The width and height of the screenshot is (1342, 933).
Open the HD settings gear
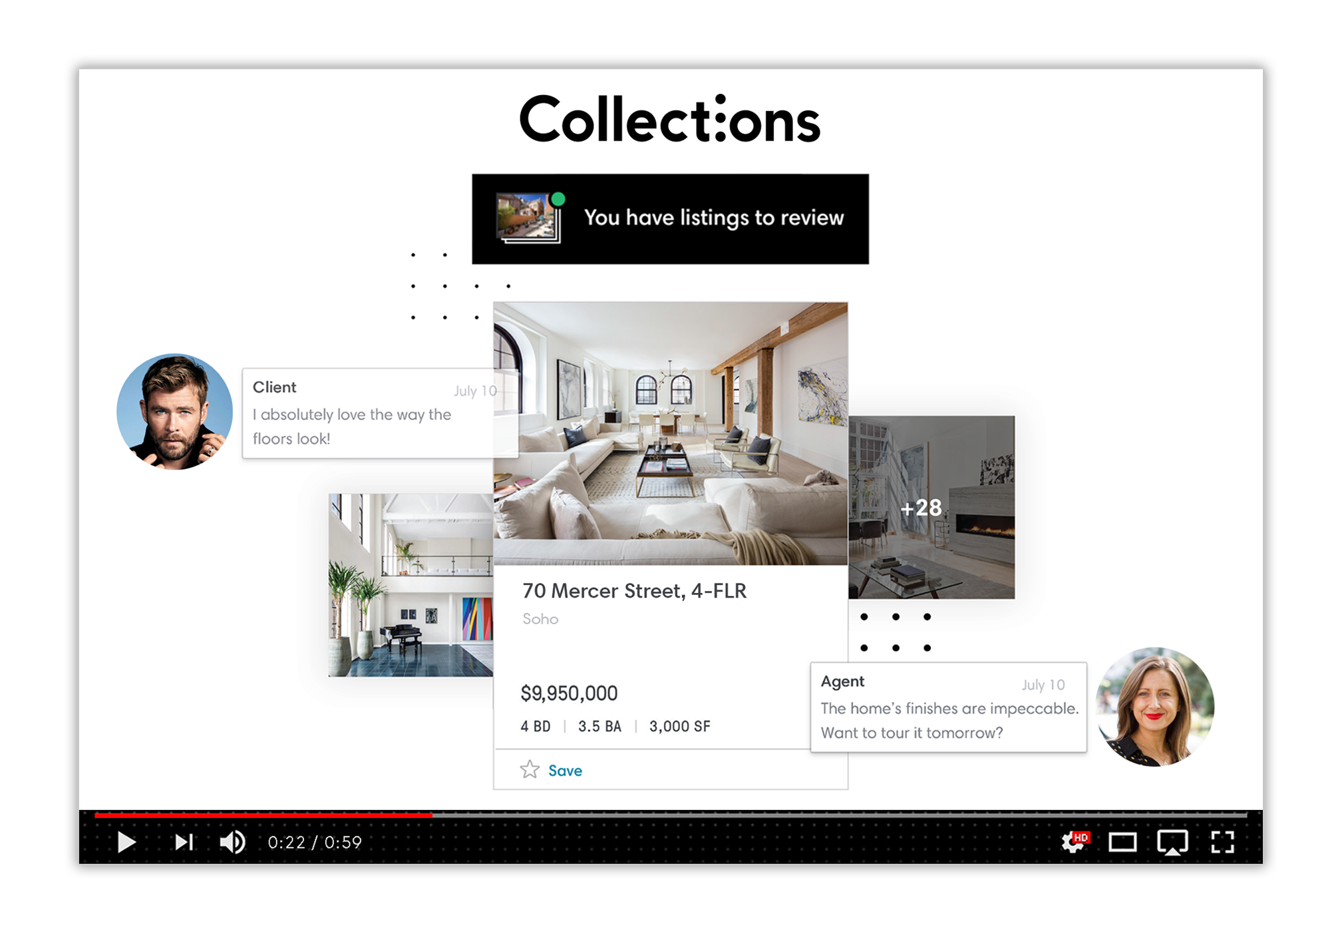click(x=1074, y=842)
